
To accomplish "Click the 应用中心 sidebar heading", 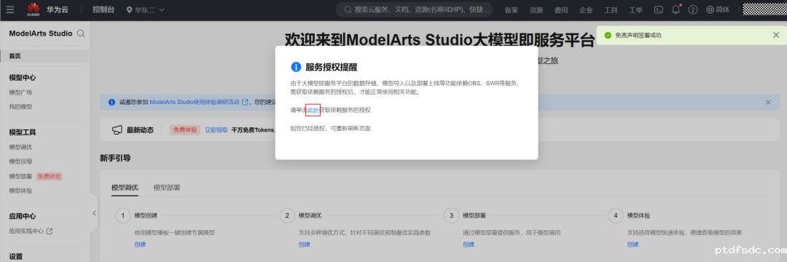I will pos(23,216).
